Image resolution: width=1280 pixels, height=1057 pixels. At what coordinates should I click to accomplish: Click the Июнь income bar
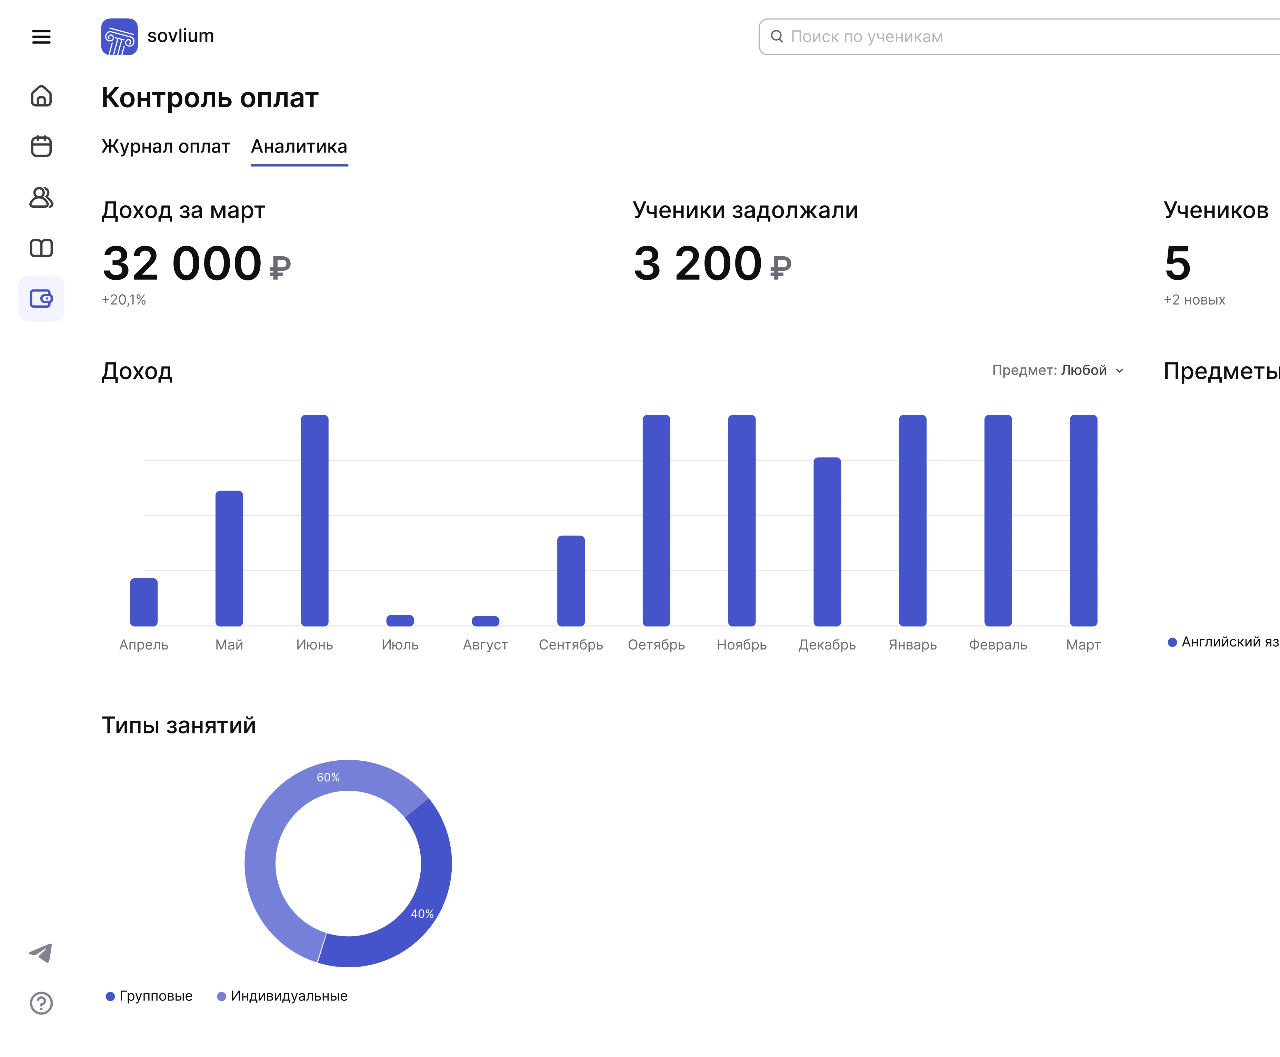click(x=315, y=521)
